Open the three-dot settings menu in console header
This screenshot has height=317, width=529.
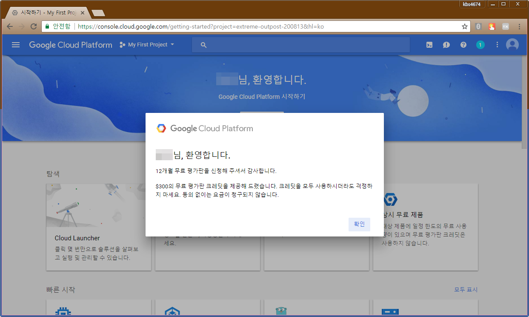pyautogui.click(x=497, y=45)
